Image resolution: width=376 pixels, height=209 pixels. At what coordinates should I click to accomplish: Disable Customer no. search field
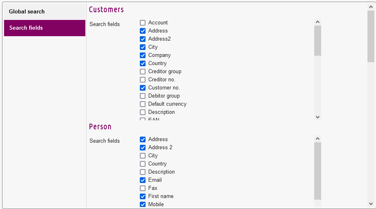pos(143,88)
